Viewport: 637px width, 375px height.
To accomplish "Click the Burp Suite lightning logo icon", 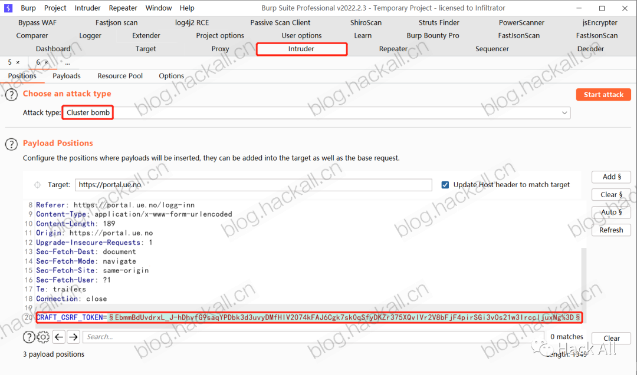I will pos(8,8).
